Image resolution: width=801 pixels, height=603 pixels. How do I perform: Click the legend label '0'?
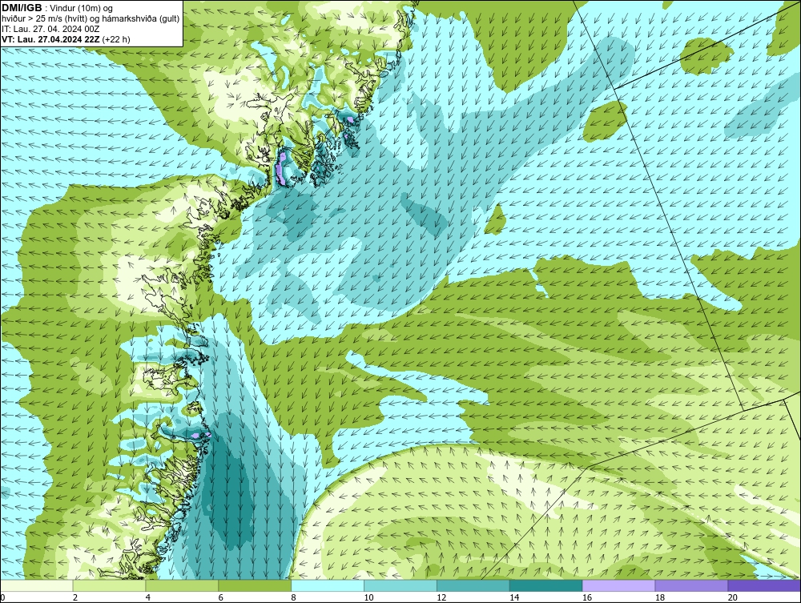(3, 597)
